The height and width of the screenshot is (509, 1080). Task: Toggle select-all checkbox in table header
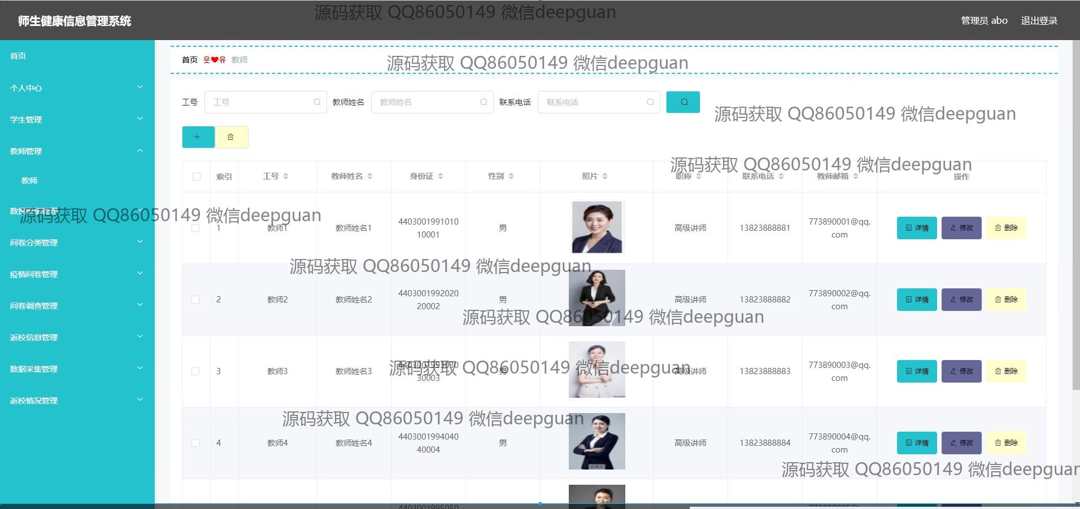197,177
